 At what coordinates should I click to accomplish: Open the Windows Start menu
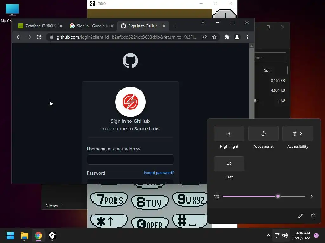point(10,235)
